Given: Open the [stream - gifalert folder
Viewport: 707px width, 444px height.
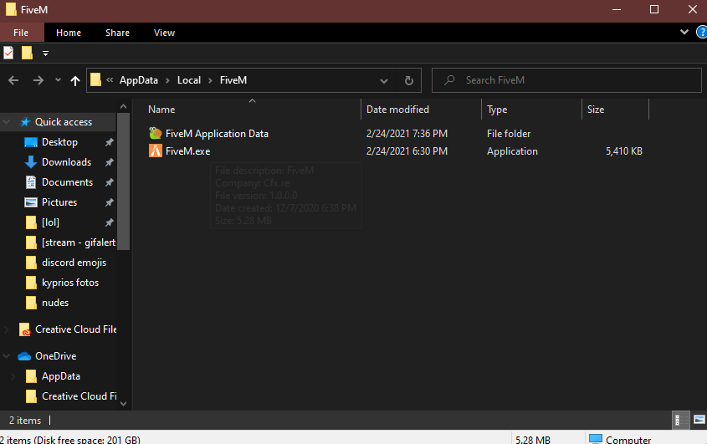Looking at the screenshot, I should (79, 242).
